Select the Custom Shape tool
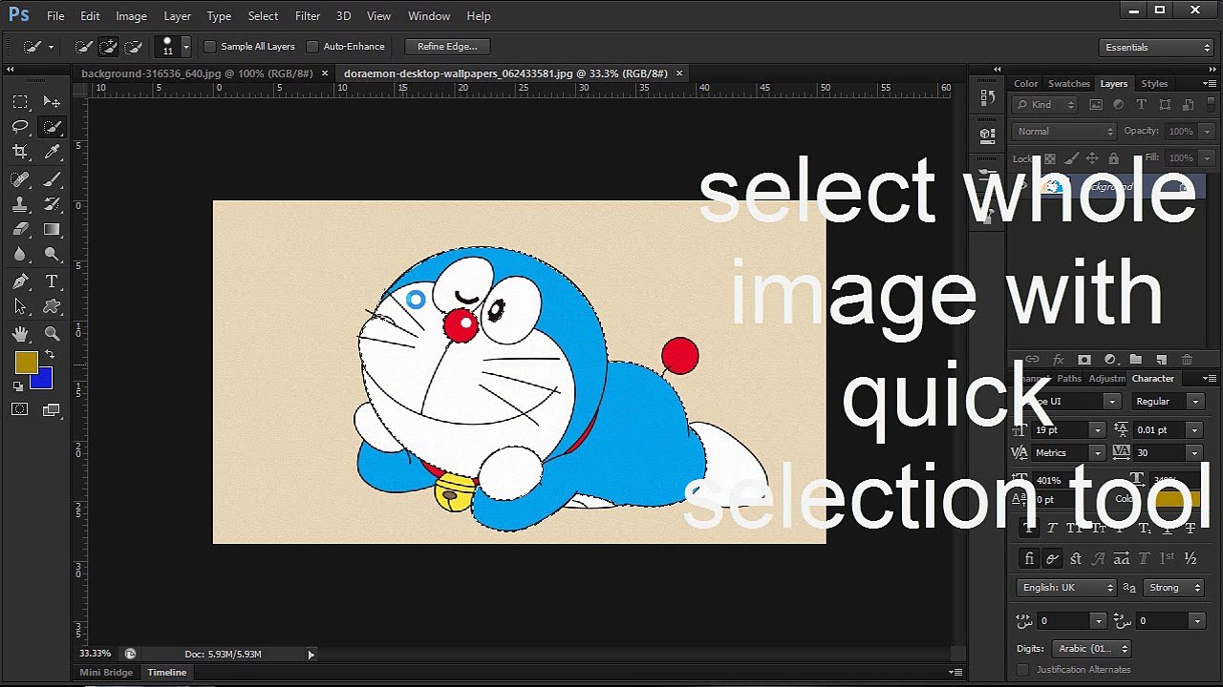Image resolution: width=1223 pixels, height=687 pixels. tap(52, 306)
